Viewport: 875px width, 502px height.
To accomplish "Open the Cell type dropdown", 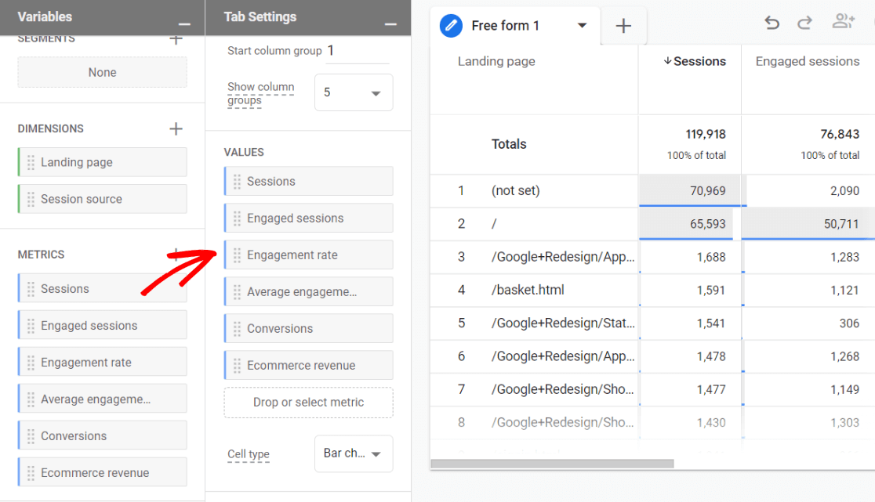I will (354, 453).
